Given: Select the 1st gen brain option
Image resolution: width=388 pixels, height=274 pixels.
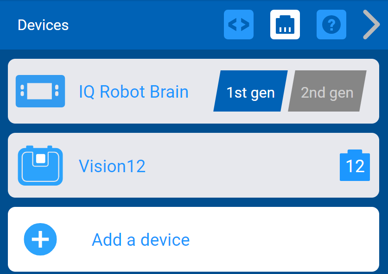Looking at the screenshot, I should [x=250, y=92].
